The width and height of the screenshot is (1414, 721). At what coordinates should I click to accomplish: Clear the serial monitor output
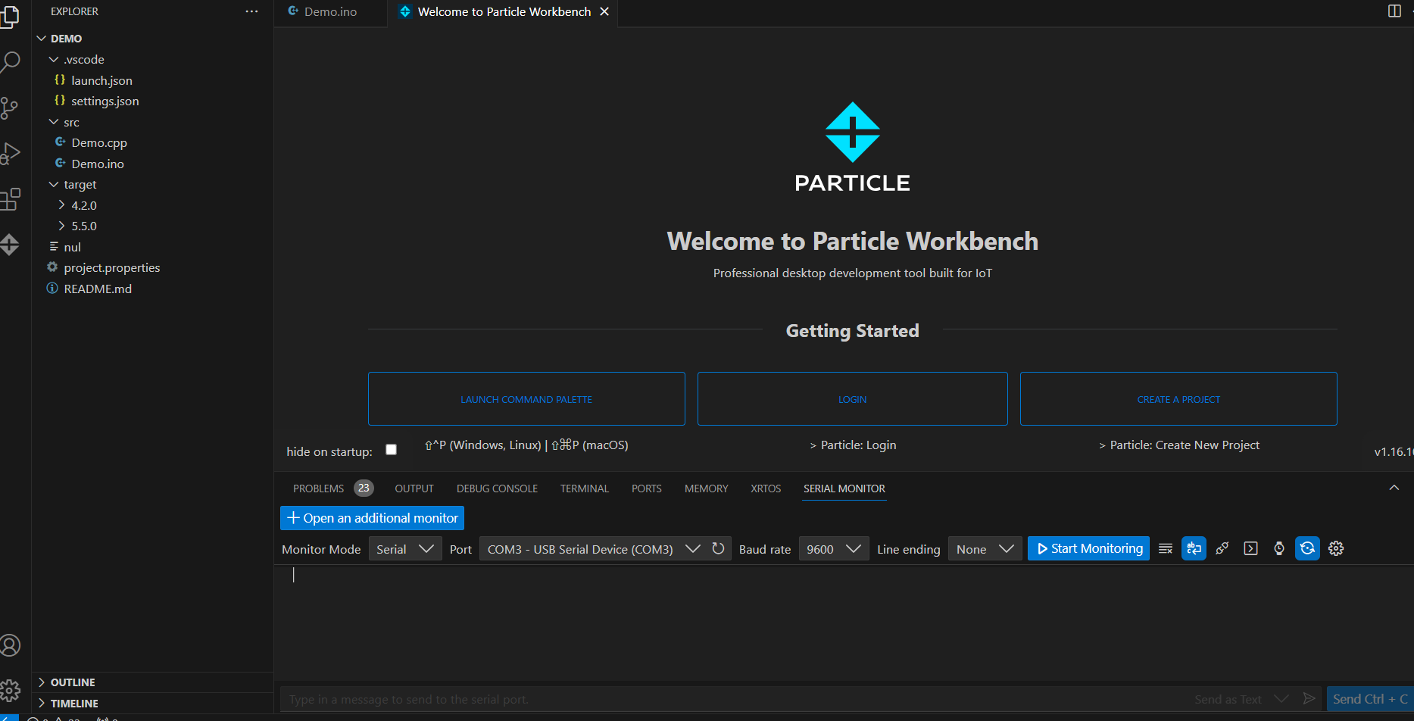point(1166,548)
